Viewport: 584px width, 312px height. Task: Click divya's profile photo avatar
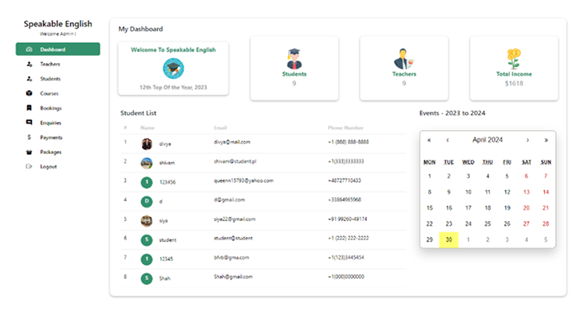pos(147,144)
